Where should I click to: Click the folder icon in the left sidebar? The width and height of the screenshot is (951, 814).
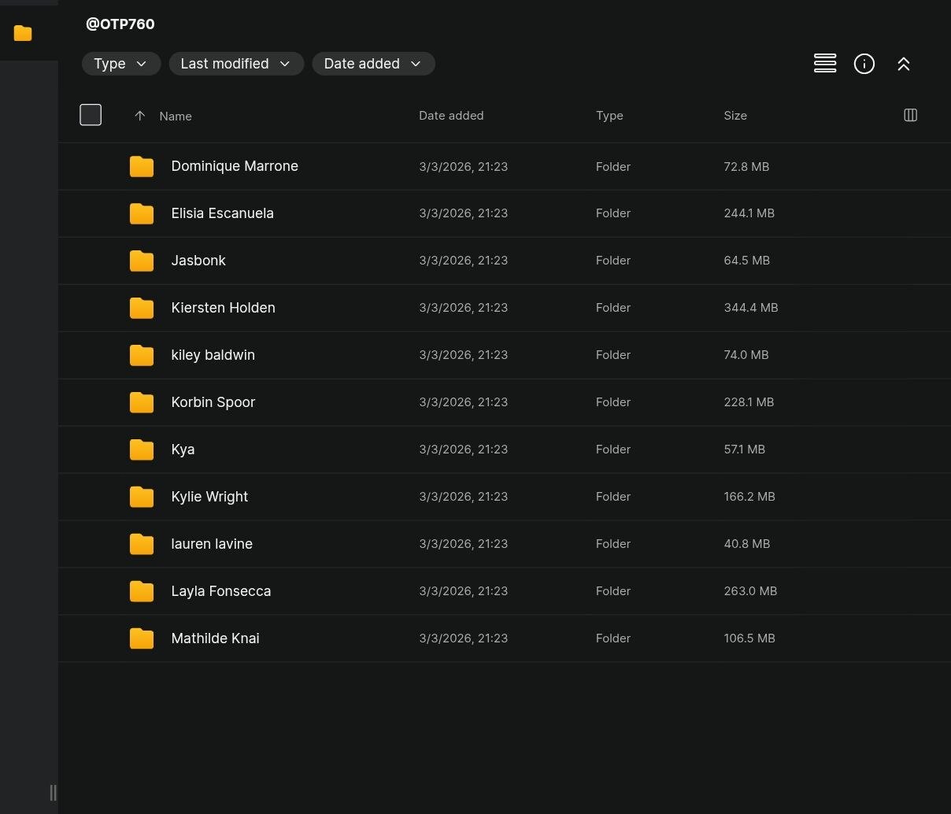tap(23, 33)
